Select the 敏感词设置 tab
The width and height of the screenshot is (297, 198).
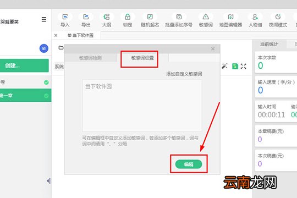point(142,58)
